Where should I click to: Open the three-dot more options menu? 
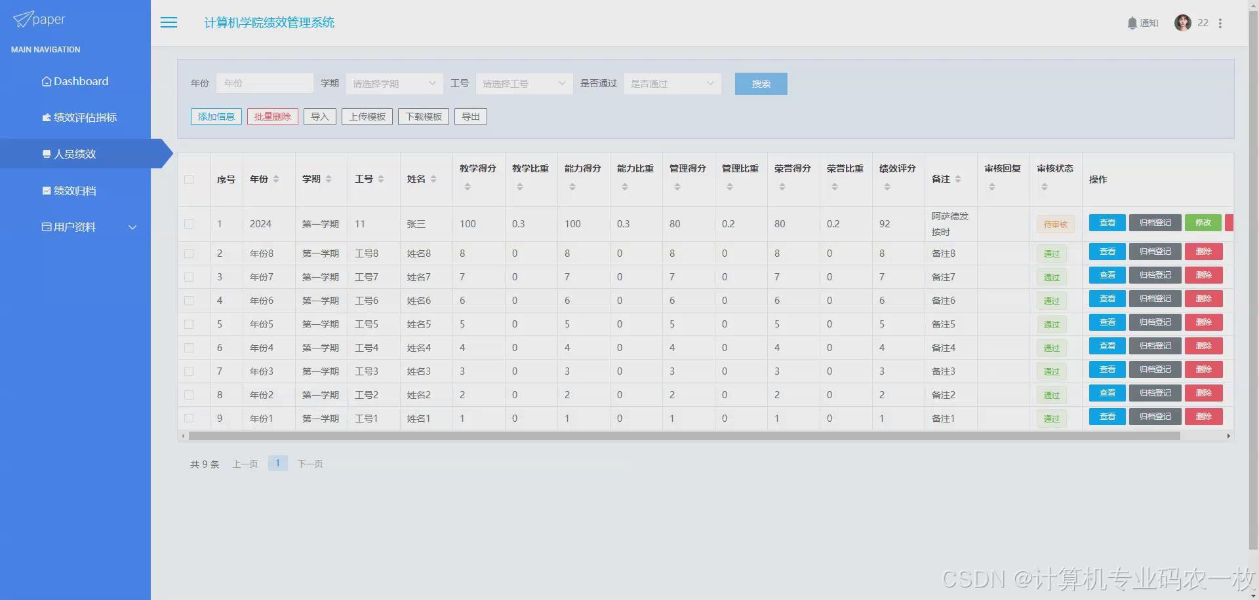[1220, 23]
